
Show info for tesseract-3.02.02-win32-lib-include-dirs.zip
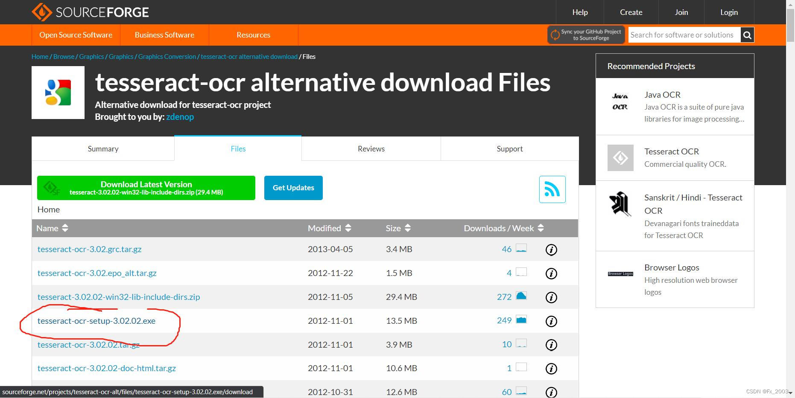[551, 297]
